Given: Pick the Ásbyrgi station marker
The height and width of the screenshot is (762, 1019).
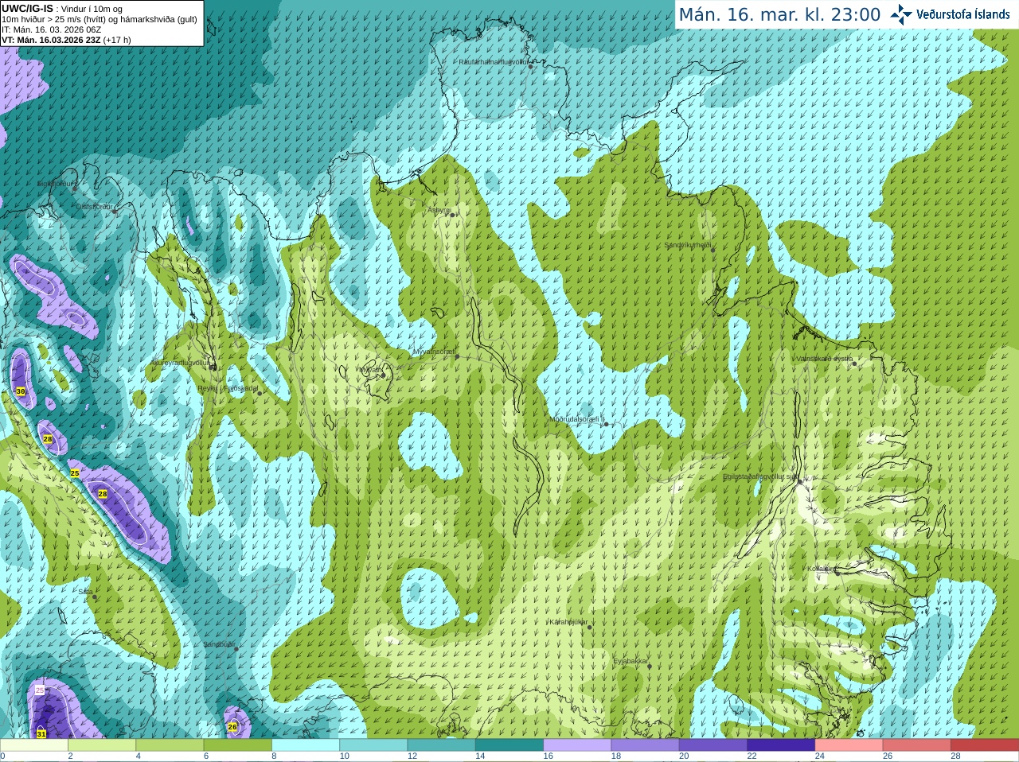Looking at the screenshot, I should 452,215.
